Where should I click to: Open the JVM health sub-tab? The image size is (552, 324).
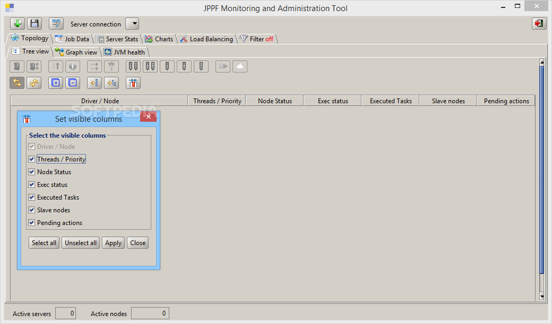tap(125, 52)
